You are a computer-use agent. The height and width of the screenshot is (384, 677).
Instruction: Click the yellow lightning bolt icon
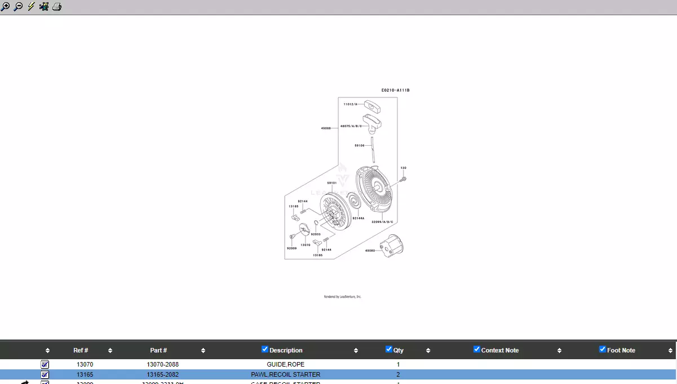pyautogui.click(x=31, y=7)
